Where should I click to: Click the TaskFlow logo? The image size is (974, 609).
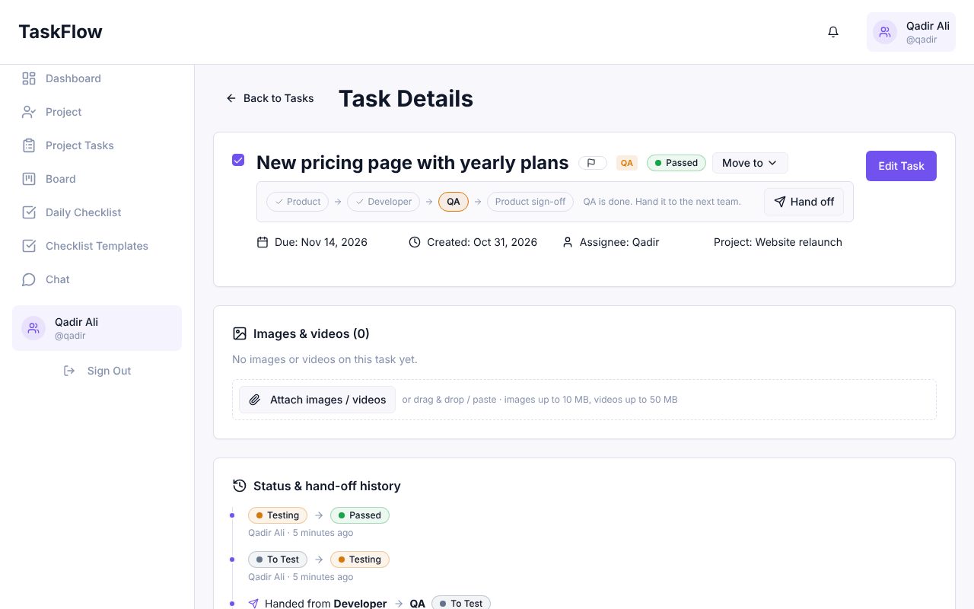tap(60, 32)
